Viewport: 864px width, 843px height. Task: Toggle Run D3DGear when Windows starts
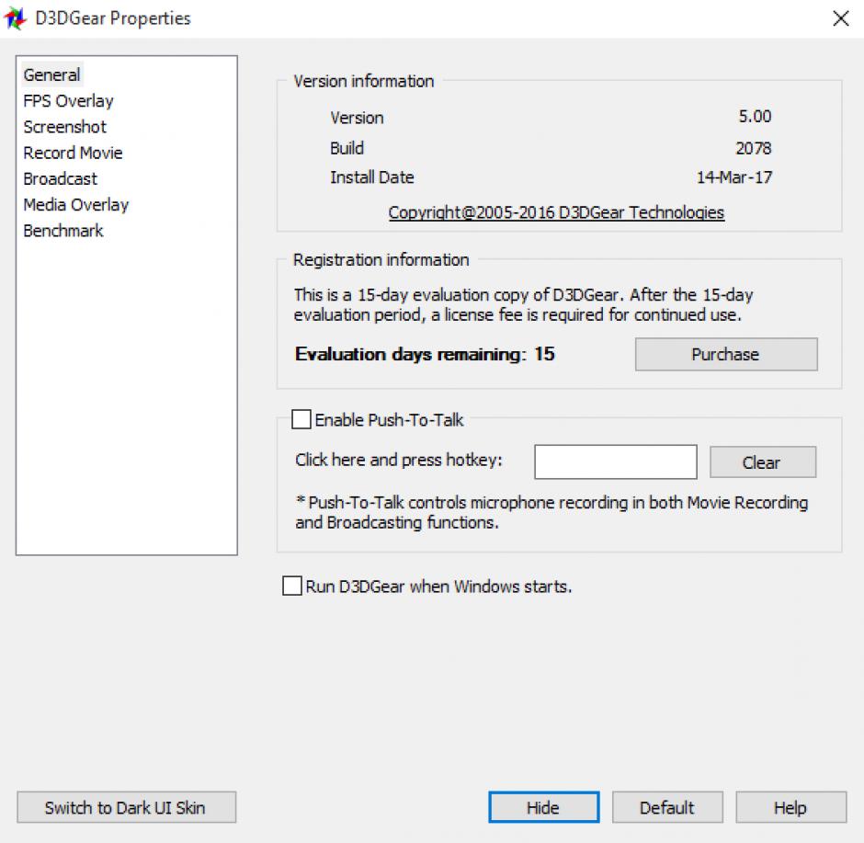click(292, 586)
